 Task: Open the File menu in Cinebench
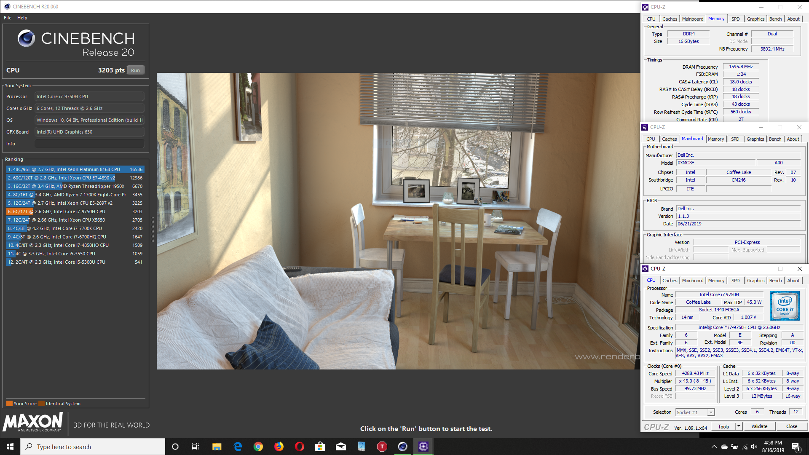click(x=8, y=18)
